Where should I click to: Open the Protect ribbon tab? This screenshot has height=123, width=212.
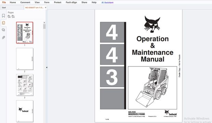pyautogui.click(x=57, y=2)
